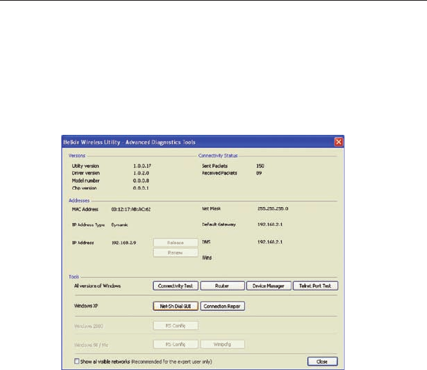
Task: Click the All versions of Windows label
Action: [98, 286]
